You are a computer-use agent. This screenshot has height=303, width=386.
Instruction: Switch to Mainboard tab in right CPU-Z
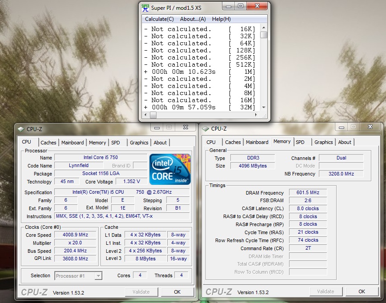click(x=257, y=142)
